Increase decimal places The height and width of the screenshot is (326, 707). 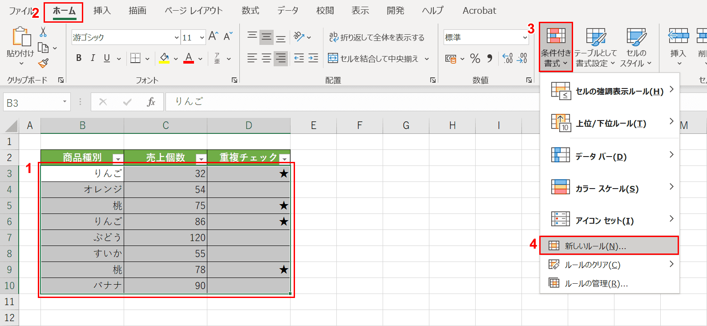507,58
